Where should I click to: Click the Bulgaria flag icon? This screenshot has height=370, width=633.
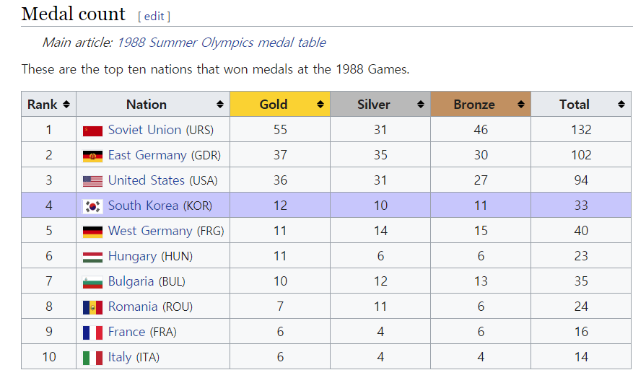[92, 282]
